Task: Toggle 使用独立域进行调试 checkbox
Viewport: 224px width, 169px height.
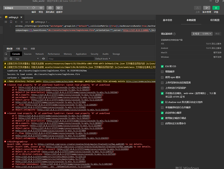Action: 162,118
